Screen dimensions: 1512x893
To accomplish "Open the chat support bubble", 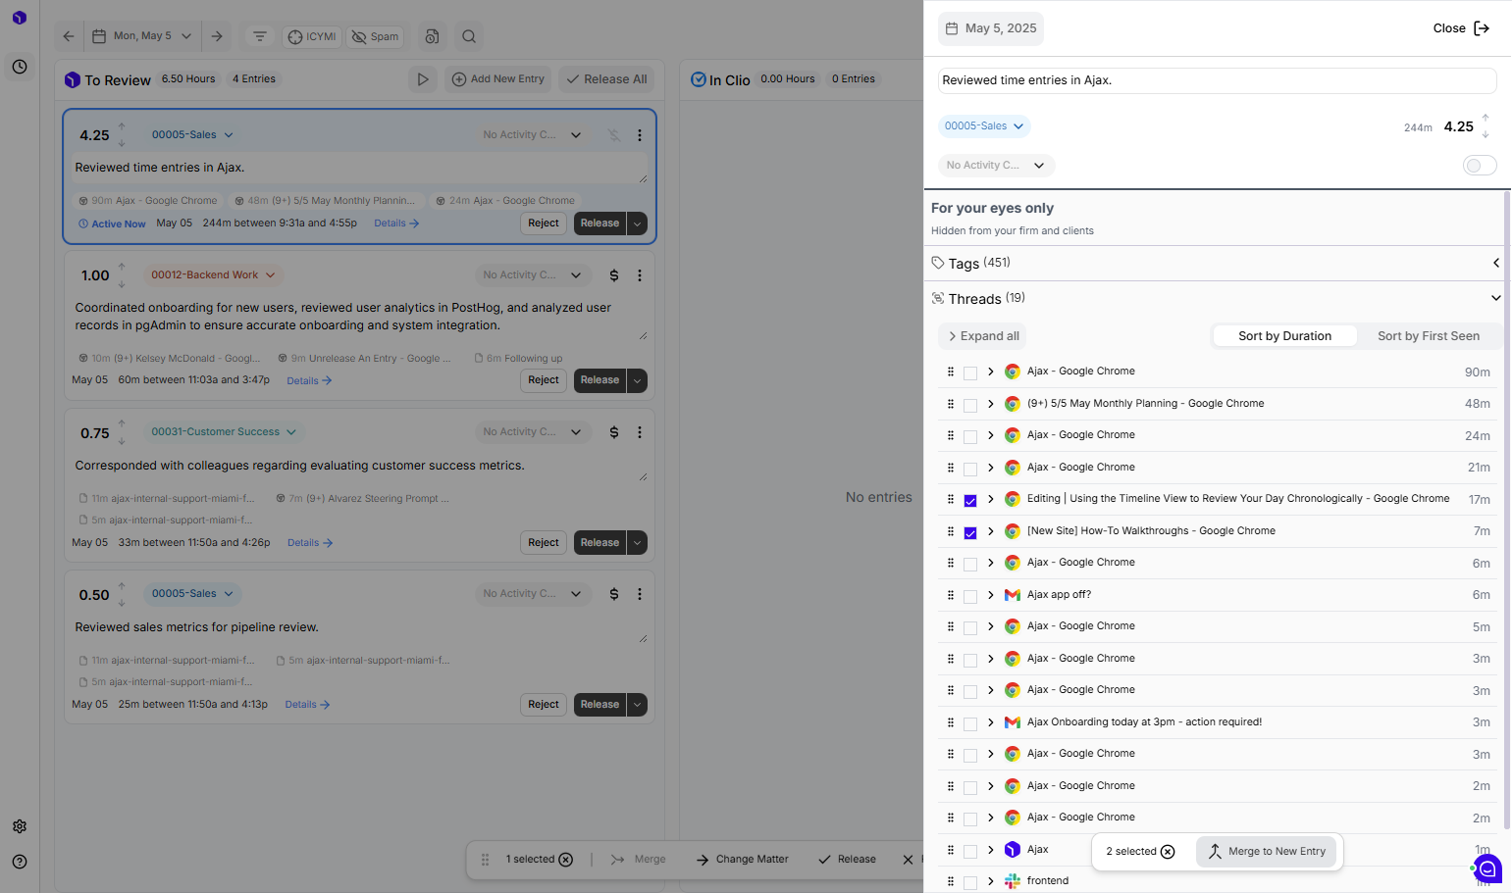I will (1487, 868).
